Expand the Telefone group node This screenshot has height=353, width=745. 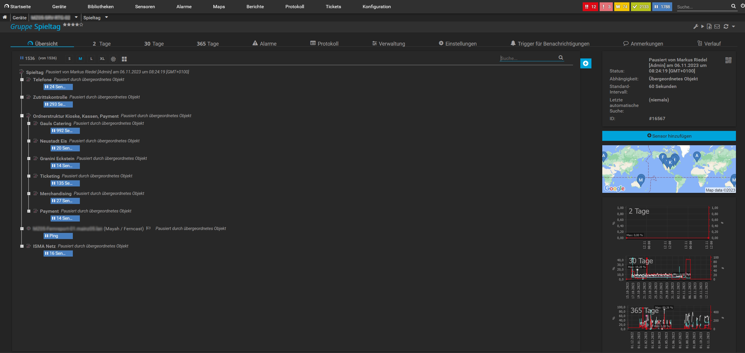coord(22,79)
